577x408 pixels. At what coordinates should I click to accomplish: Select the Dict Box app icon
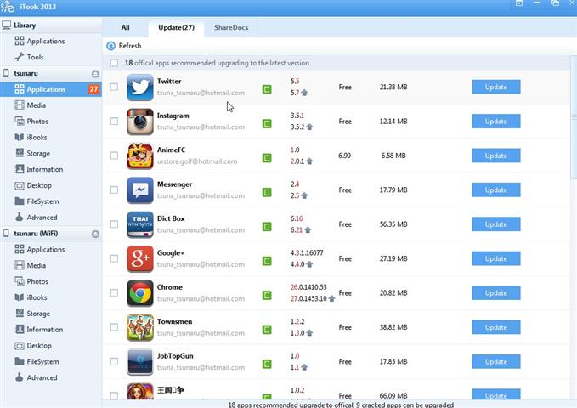pos(140,224)
